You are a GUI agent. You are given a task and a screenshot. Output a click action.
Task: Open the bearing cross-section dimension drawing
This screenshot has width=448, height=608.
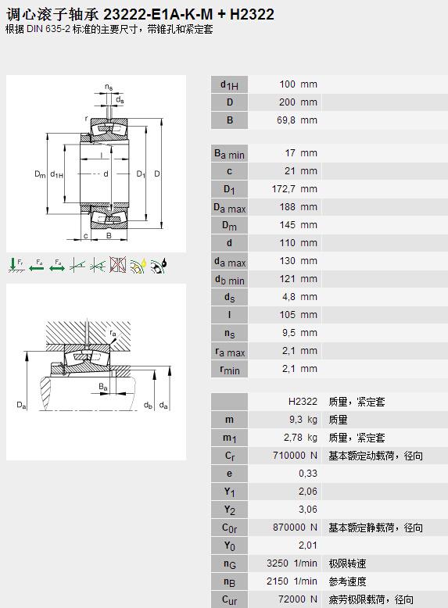(96, 163)
